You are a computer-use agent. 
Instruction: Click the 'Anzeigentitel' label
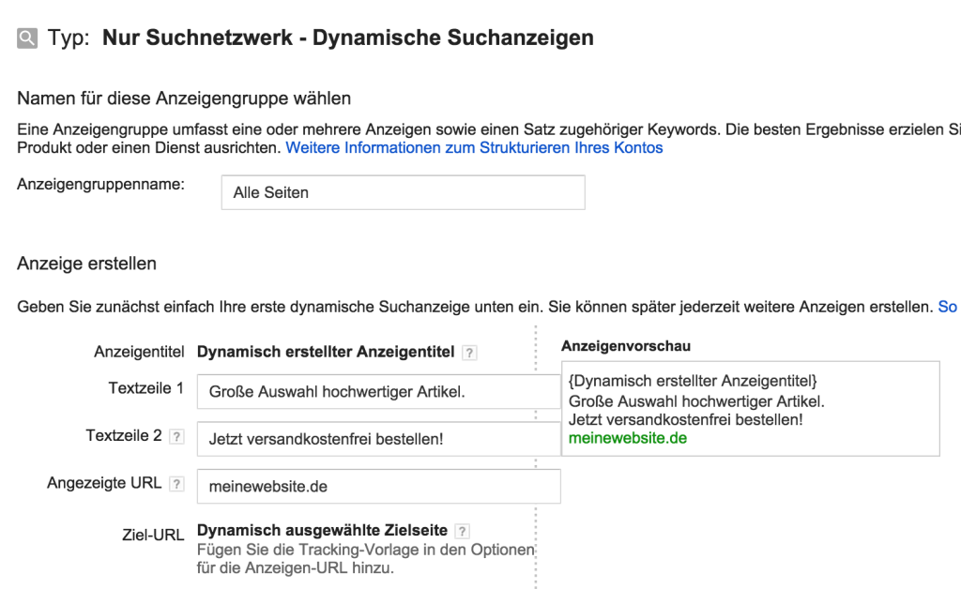point(139,352)
